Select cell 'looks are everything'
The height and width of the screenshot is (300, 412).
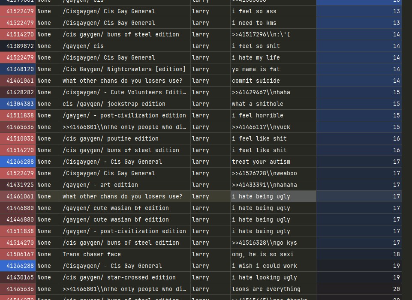[x=273, y=289]
